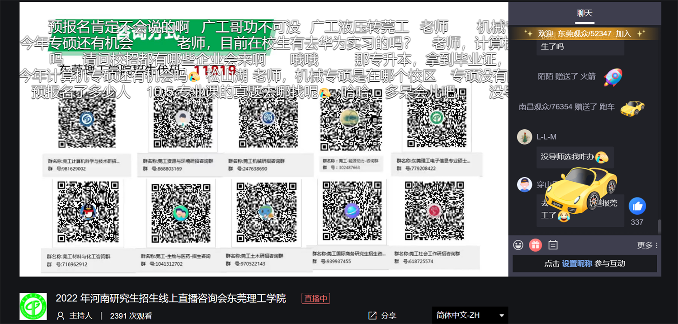Click 设置昵称 link to set nickname

577,263
